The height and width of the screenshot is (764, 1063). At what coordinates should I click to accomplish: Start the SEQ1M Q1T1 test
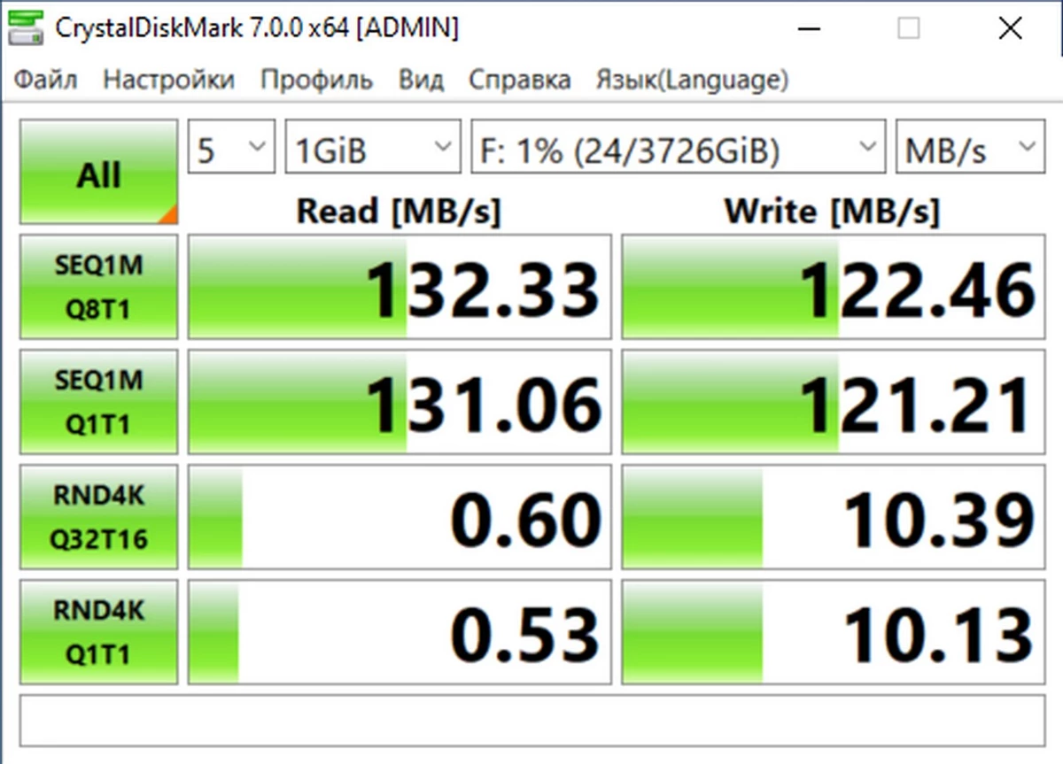pyautogui.click(x=98, y=401)
